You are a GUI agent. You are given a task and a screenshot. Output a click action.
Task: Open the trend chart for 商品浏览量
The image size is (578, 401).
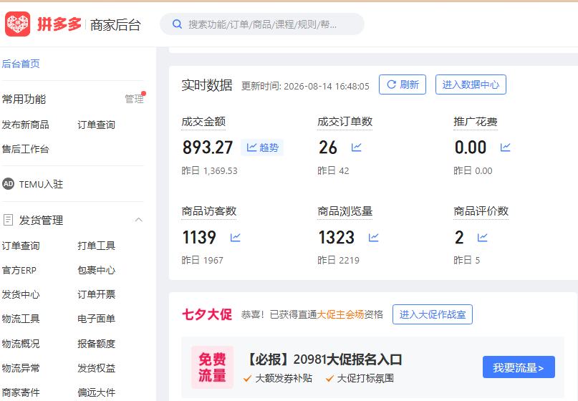[374, 237]
